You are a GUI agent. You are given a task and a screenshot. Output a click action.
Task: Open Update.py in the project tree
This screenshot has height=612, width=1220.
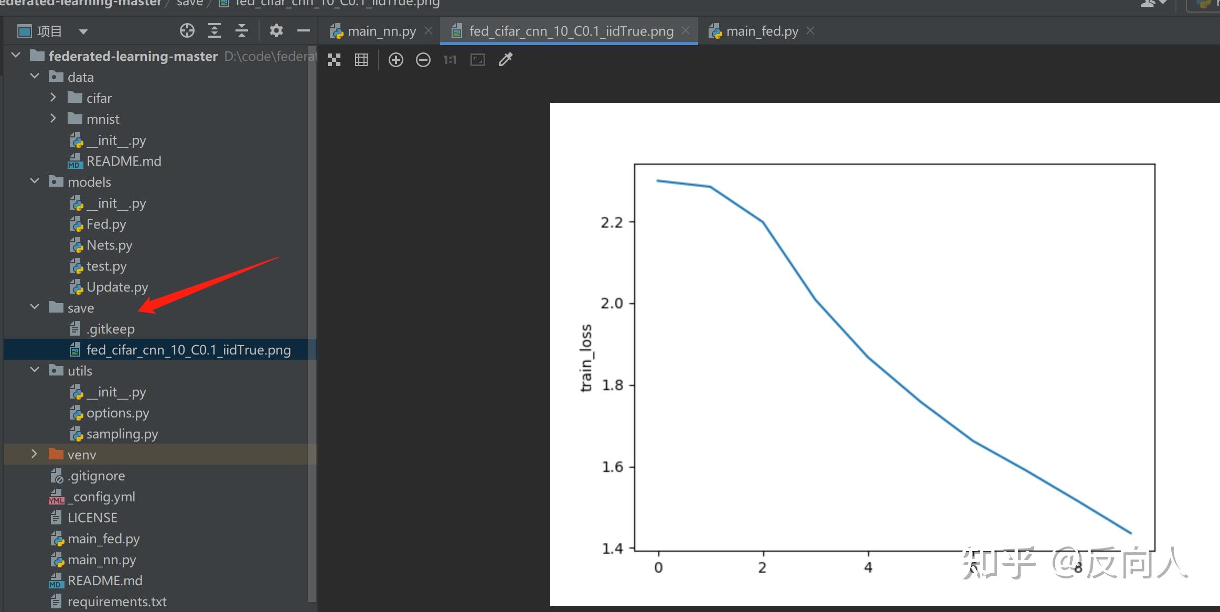coord(117,287)
